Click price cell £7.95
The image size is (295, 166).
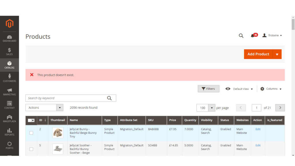pos(173,129)
